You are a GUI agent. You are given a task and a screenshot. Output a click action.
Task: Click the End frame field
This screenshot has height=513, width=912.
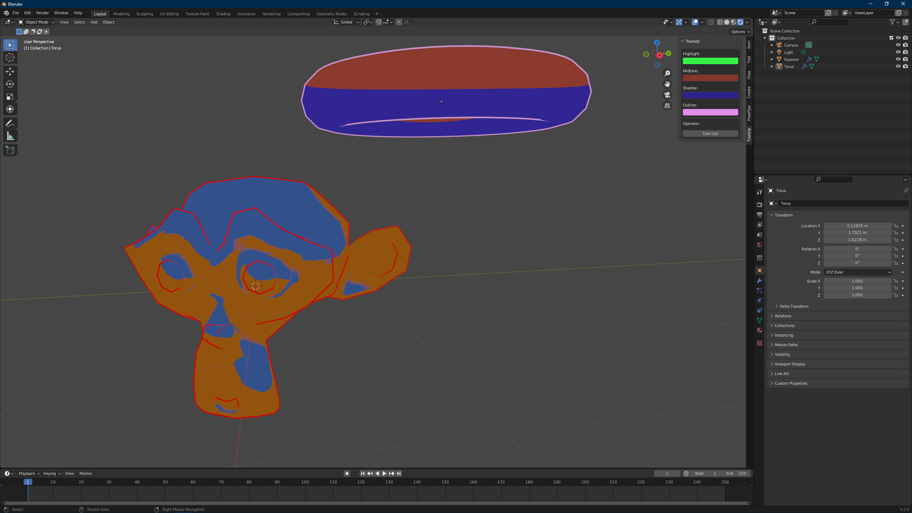[x=736, y=473]
